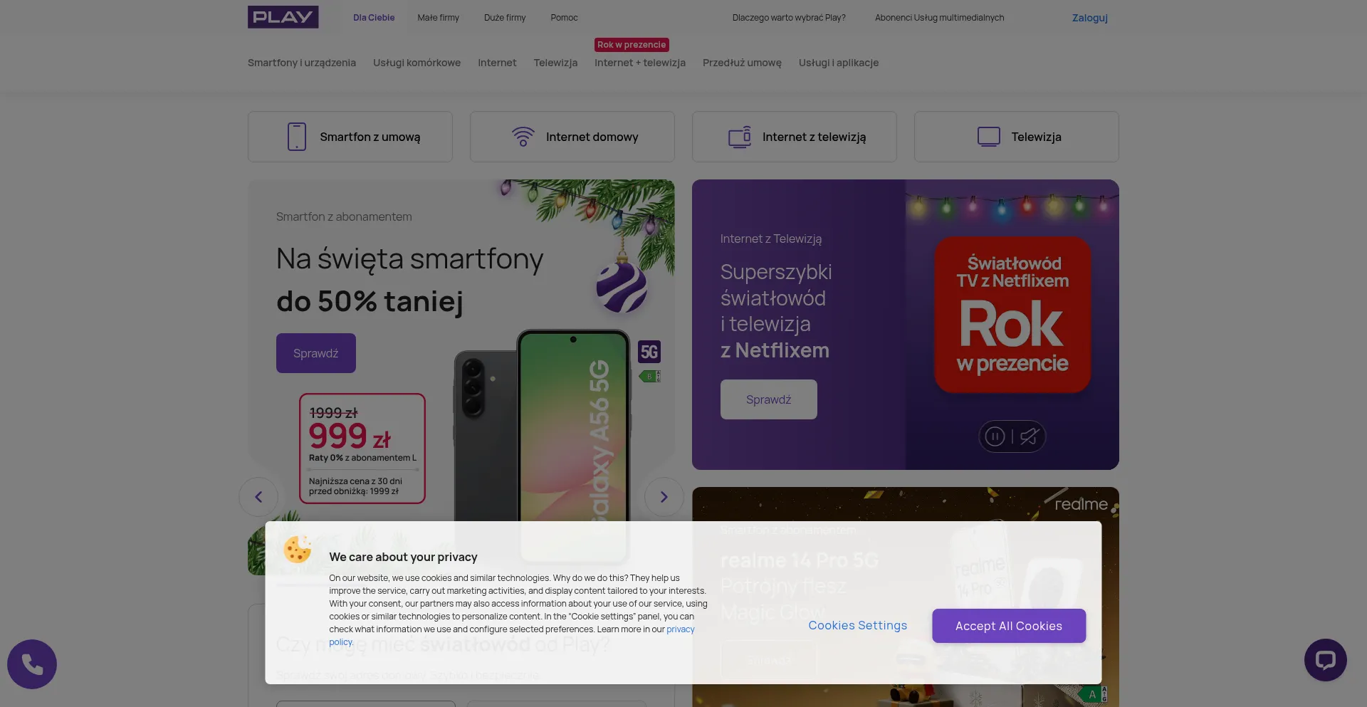The width and height of the screenshot is (1367, 707).
Task: Open Cookies Settings
Action: click(858, 625)
